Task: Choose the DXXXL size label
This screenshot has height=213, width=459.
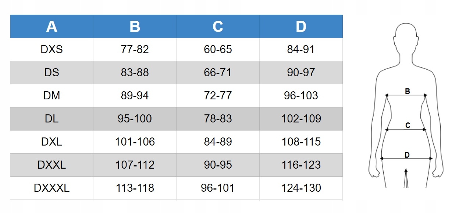Action: click(51, 188)
